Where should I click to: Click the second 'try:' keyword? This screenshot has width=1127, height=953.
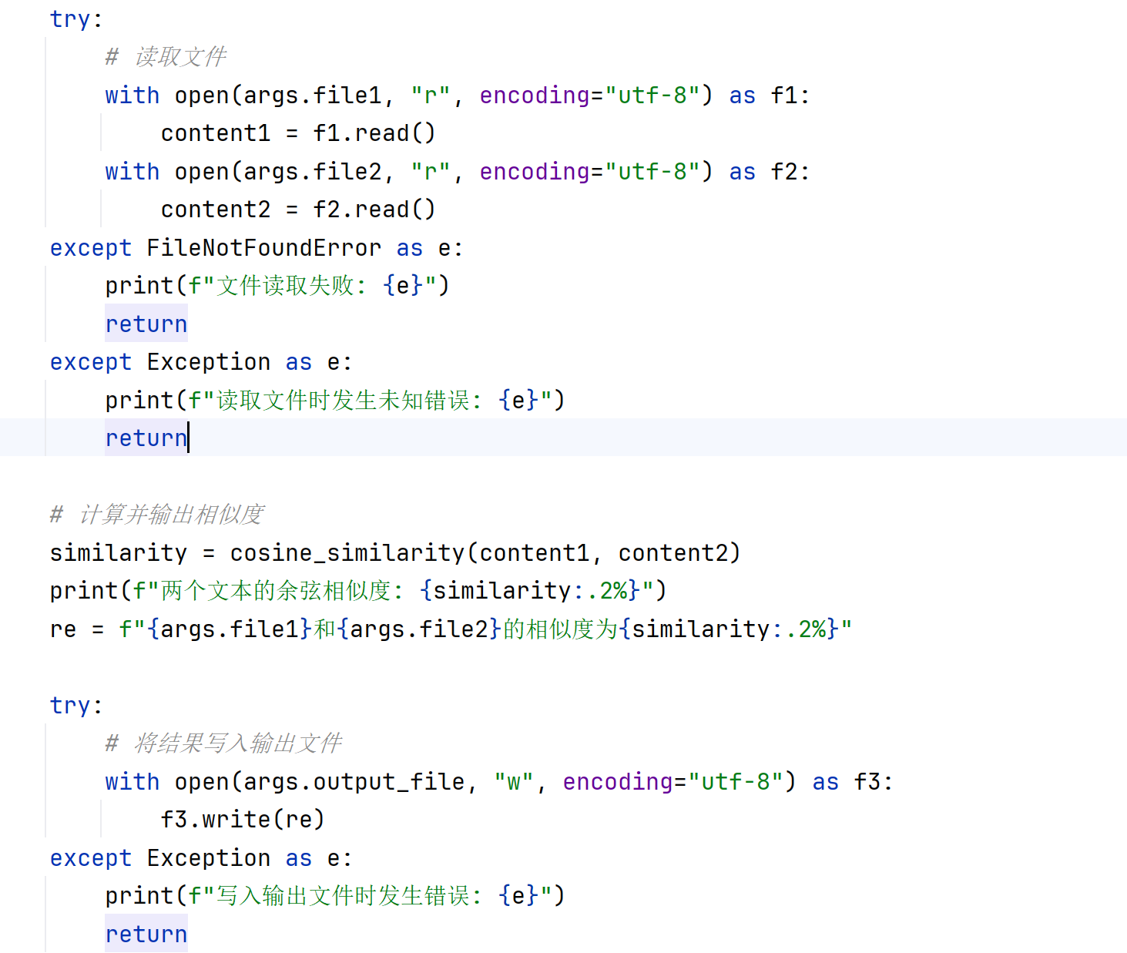tap(75, 706)
